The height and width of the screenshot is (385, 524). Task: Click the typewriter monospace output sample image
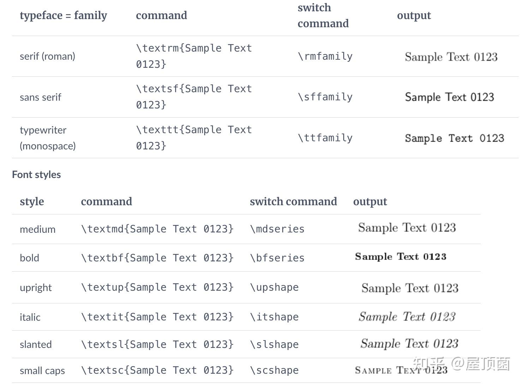click(454, 138)
